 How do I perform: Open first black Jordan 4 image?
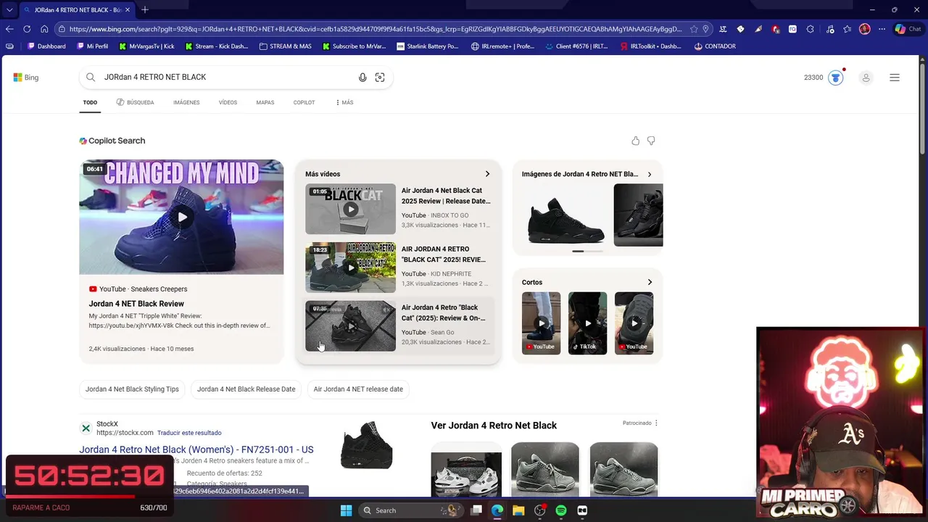(565, 215)
